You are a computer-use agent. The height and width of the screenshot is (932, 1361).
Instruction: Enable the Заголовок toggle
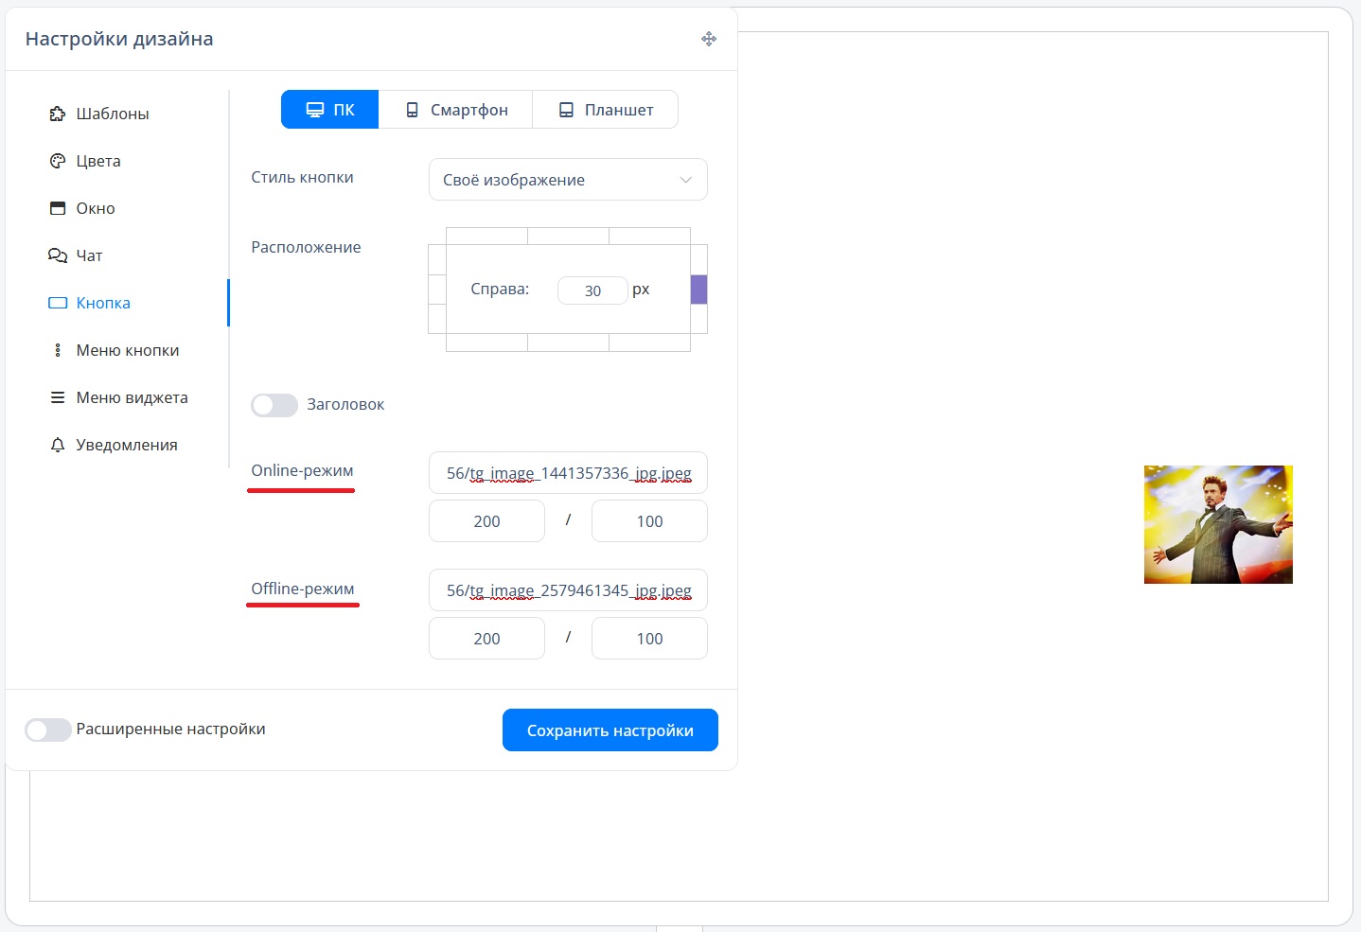[274, 405]
